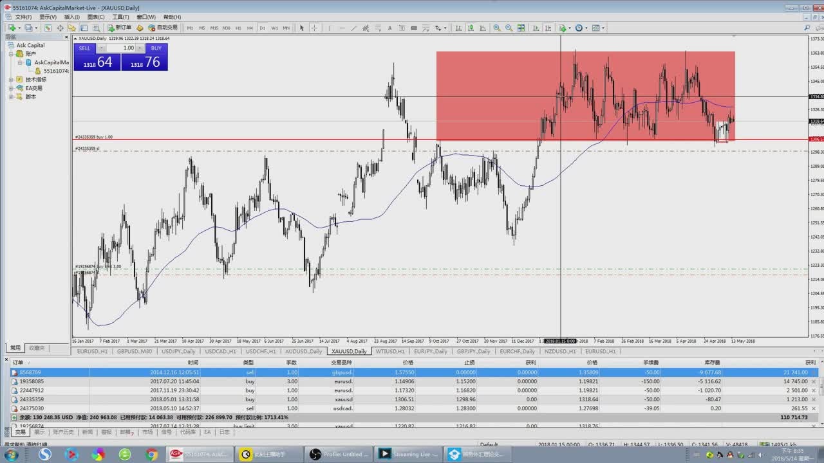Toggle chart auto scroll icon

pyautogui.click(x=536, y=28)
